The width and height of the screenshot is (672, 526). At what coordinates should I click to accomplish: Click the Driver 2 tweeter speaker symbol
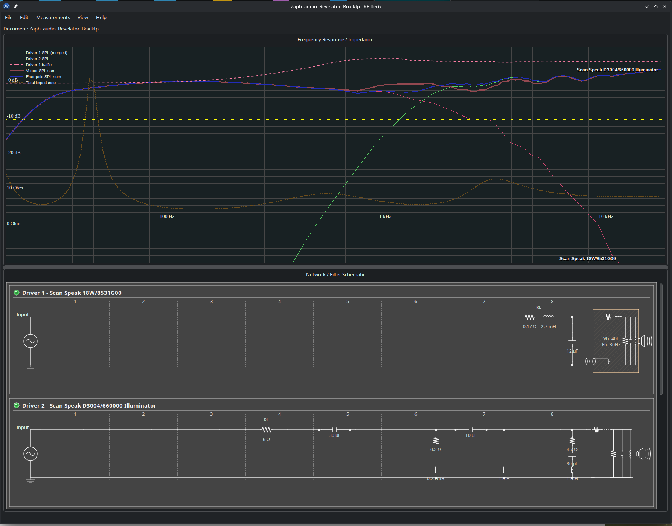click(643, 454)
